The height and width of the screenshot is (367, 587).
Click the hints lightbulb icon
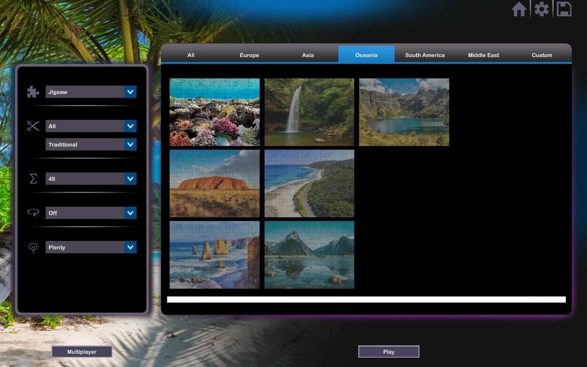point(33,247)
